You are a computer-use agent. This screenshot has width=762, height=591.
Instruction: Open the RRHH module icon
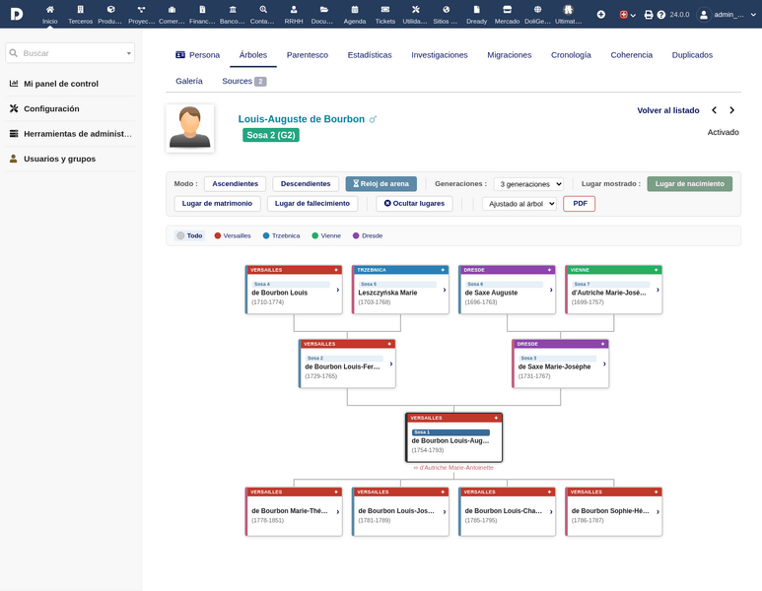(x=294, y=9)
